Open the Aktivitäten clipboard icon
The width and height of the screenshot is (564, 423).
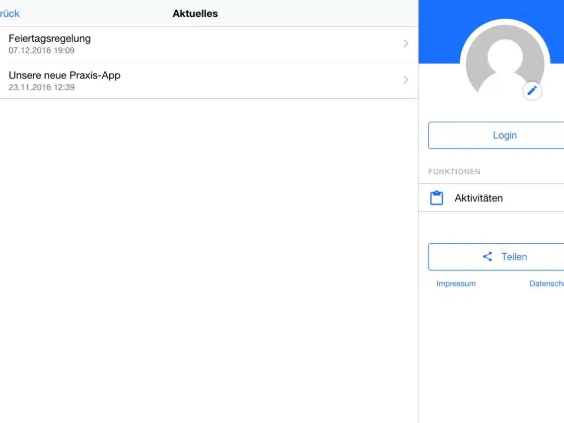[x=436, y=198]
